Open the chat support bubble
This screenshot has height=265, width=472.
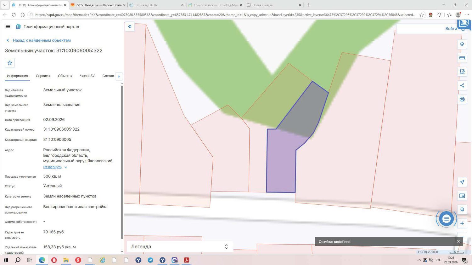tap(446, 219)
